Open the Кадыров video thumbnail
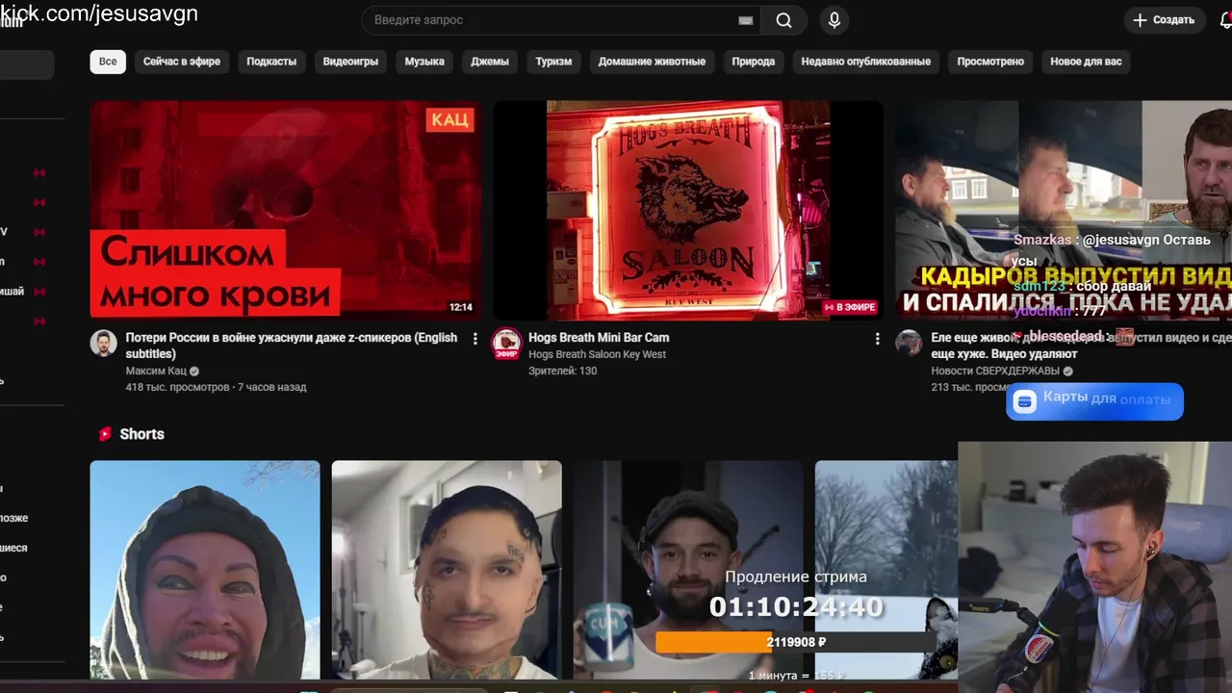 (x=1064, y=210)
